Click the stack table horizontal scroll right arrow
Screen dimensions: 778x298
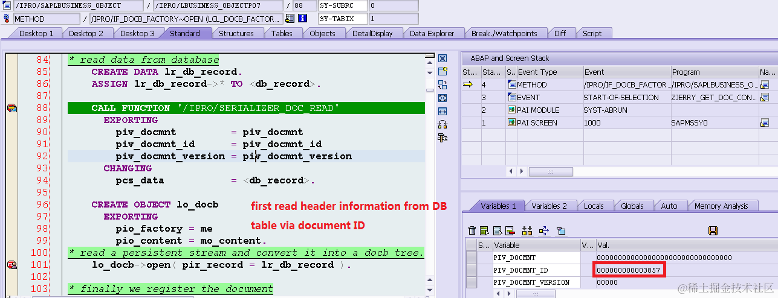(x=521, y=171)
